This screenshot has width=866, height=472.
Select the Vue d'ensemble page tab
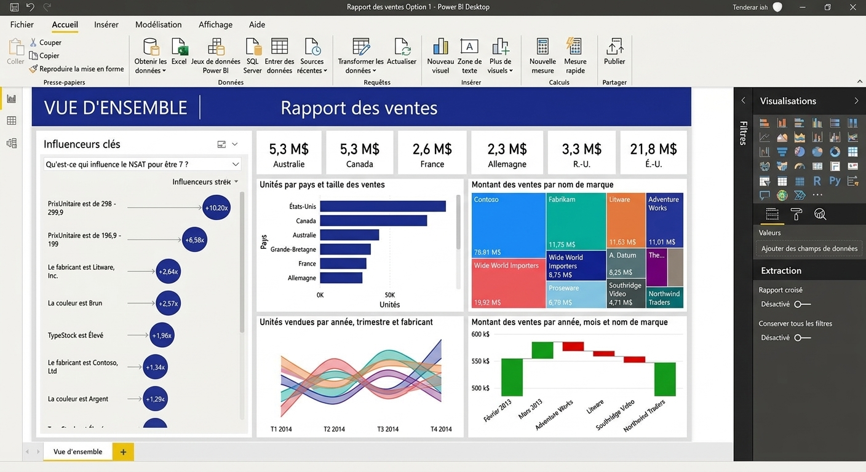78,452
